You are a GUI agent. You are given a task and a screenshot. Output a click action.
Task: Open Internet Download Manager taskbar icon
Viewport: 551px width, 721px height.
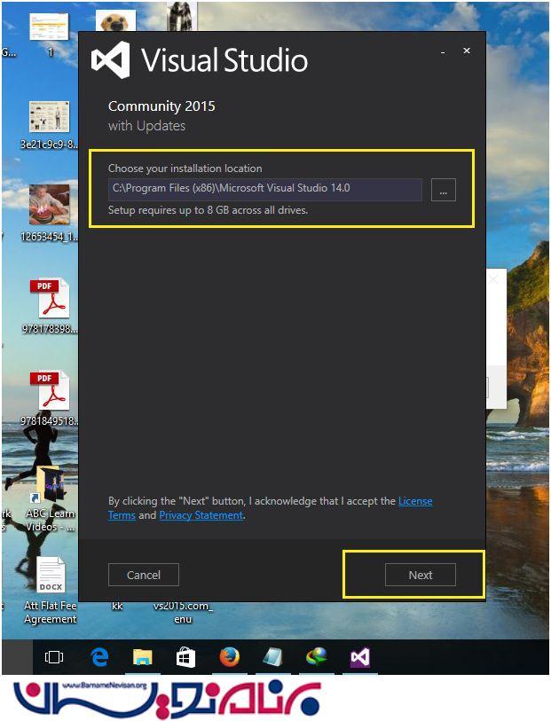[x=317, y=657]
